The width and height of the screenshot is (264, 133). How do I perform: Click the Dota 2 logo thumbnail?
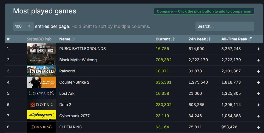(41, 105)
